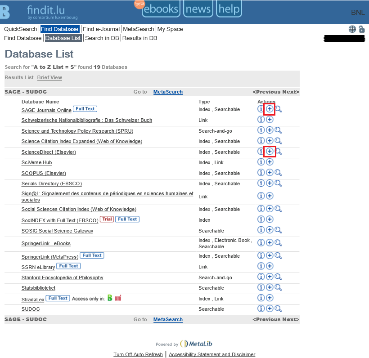Open Stanford Encyclopedia of Philosophy link

pyautogui.click(x=63, y=277)
